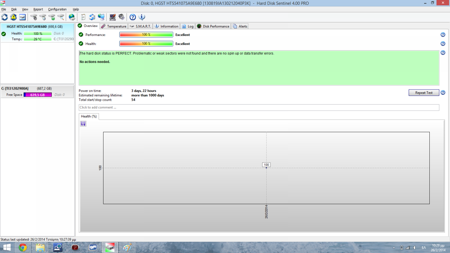This screenshot has height=253, width=450.
Task: Click the disk surface test magnifier icon
Action: (x=61, y=17)
